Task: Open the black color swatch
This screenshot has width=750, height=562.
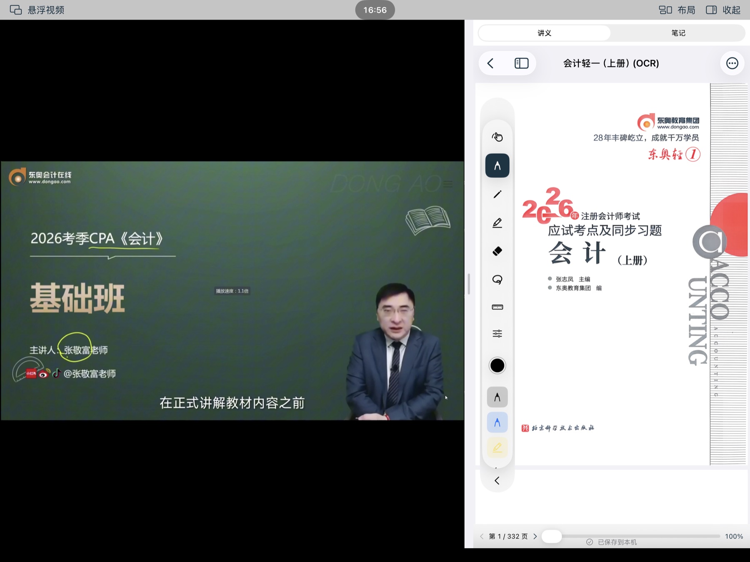Action: tap(497, 366)
